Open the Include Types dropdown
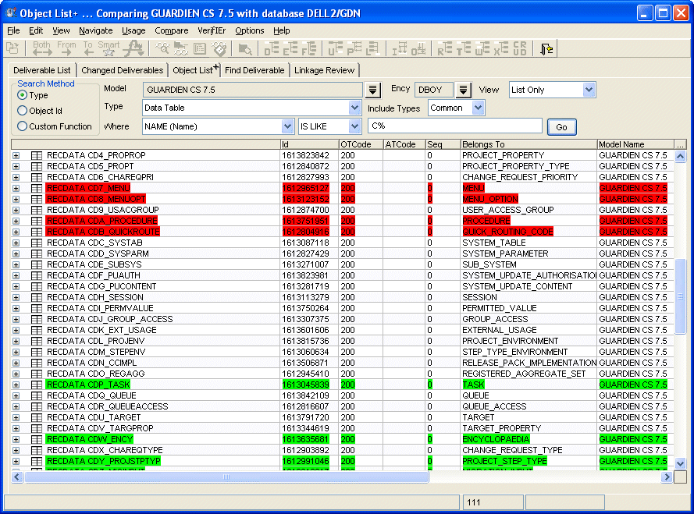Image resolution: width=694 pixels, height=514 pixels. (x=456, y=108)
